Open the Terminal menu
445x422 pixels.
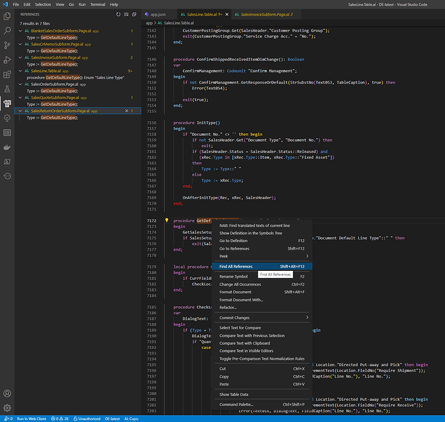coord(98,4)
